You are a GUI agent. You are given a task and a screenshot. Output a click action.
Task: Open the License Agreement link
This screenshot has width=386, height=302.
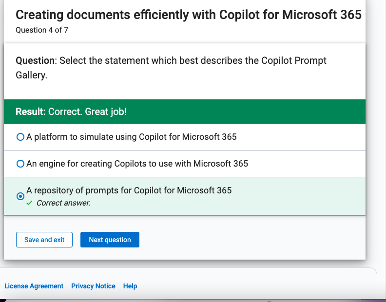(34, 286)
